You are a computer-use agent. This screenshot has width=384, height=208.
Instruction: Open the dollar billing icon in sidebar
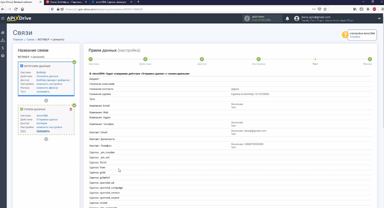point(3,48)
